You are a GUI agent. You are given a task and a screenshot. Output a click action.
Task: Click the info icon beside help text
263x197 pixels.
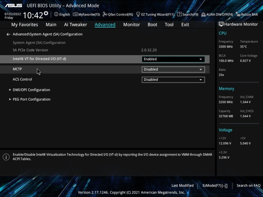[x=6, y=157]
